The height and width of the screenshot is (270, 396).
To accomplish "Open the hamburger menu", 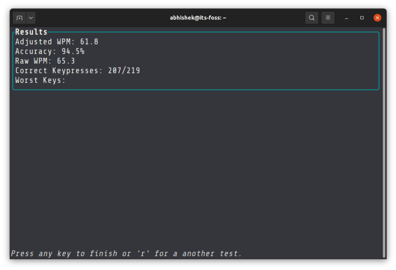I will (328, 18).
